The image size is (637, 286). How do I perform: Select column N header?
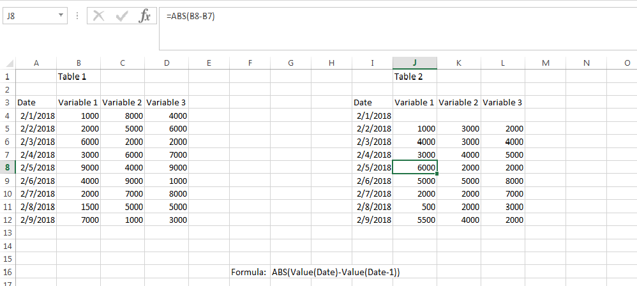(x=586, y=63)
